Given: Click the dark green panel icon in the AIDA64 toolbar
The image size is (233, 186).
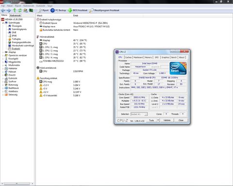Looking at the screenshot, I should 31,11.
